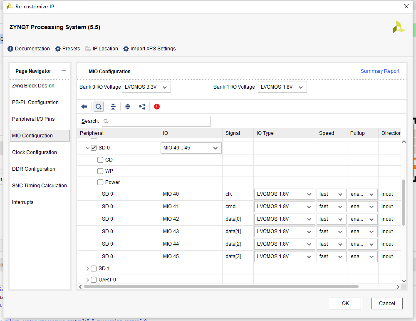Click the expand all toolbar icon
Screen dimensions: 416x321
(x=128, y=107)
